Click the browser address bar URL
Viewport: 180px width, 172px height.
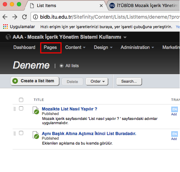click(105, 17)
